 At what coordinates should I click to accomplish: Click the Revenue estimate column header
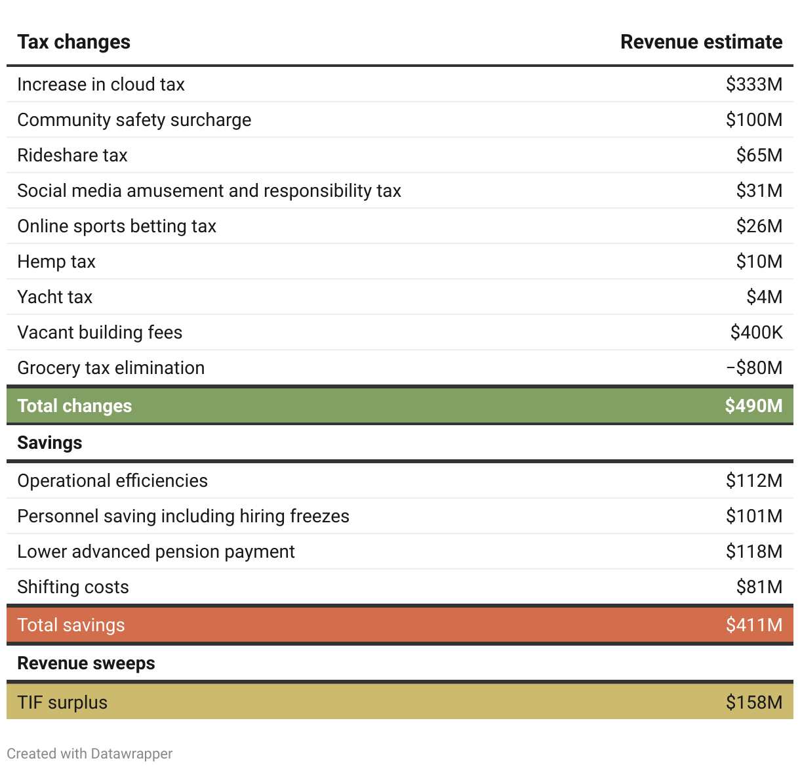pyautogui.click(x=701, y=42)
